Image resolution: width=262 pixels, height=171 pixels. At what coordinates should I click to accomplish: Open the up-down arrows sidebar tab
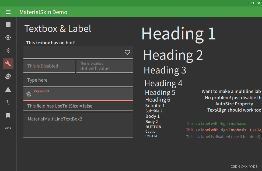[x=8, y=102]
